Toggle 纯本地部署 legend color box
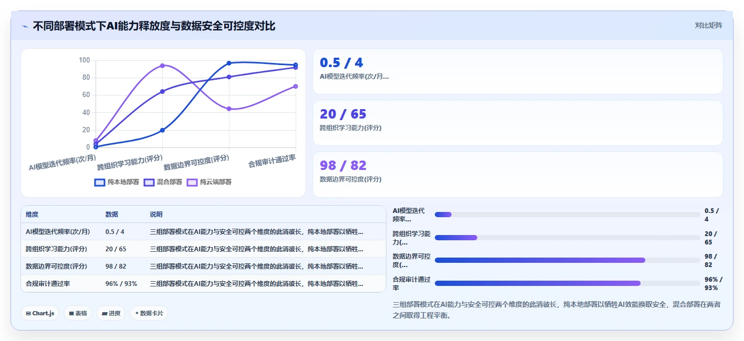 (x=100, y=182)
